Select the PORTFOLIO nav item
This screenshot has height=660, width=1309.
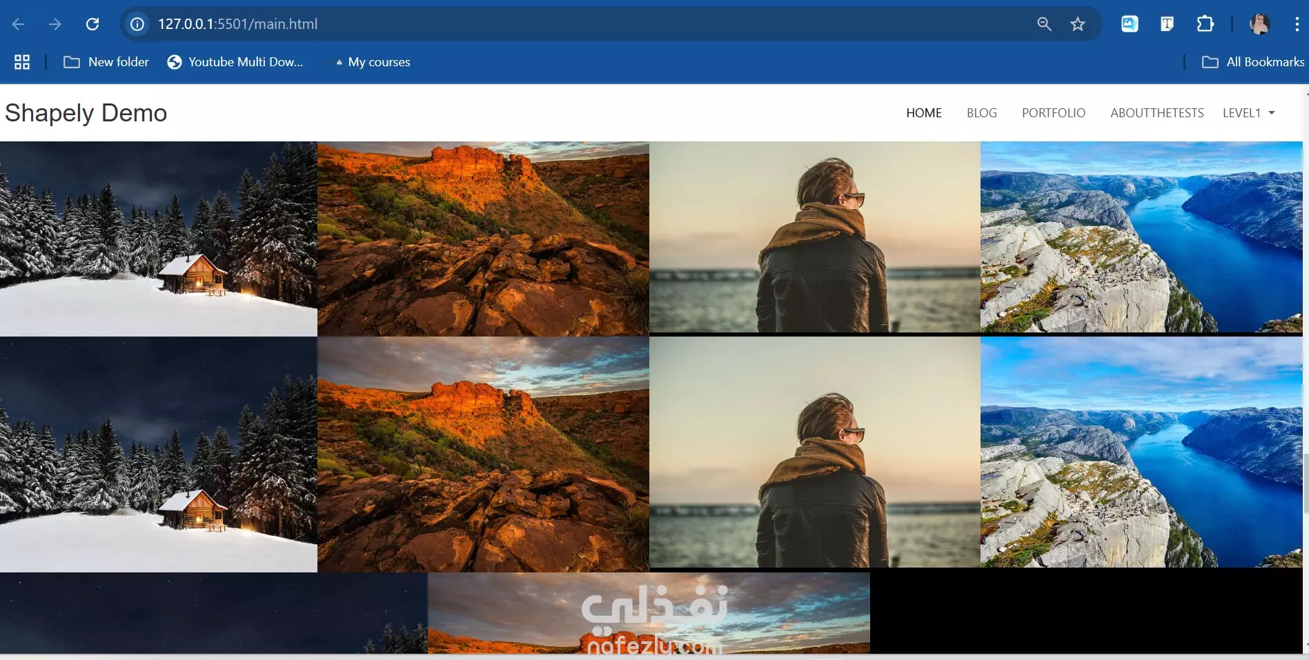pyautogui.click(x=1053, y=113)
